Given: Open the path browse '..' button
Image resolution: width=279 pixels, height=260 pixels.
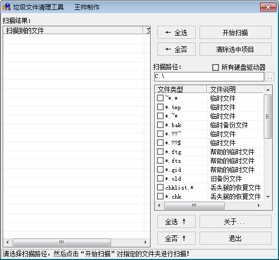Looking at the screenshot, I should (270, 77).
